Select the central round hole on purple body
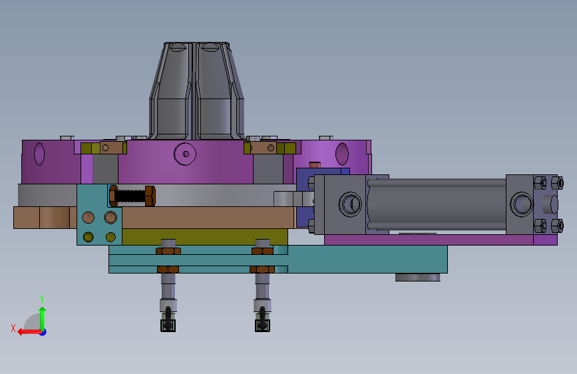Screen dimensions: 577x374 coord(185,154)
